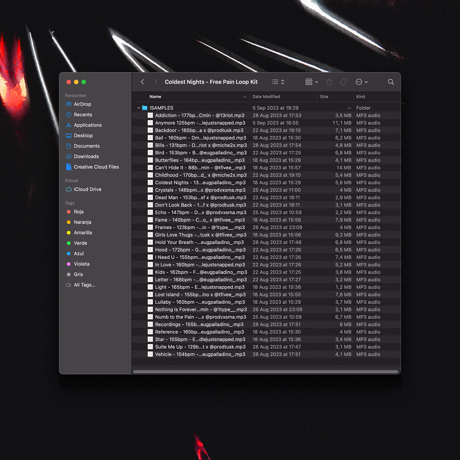Select the Bird 153bpm mp3 file icon
The height and width of the screenshot is (460, 460).
coord(150,153)
